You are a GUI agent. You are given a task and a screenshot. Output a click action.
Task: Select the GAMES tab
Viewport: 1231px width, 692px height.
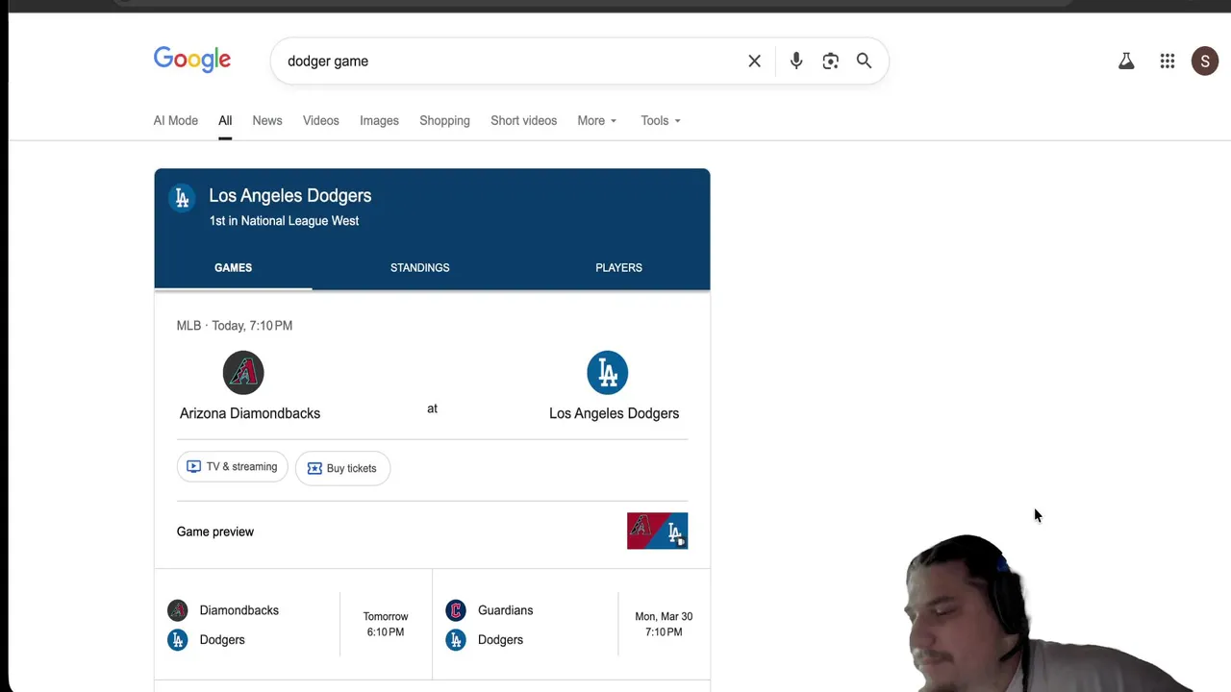233,268
